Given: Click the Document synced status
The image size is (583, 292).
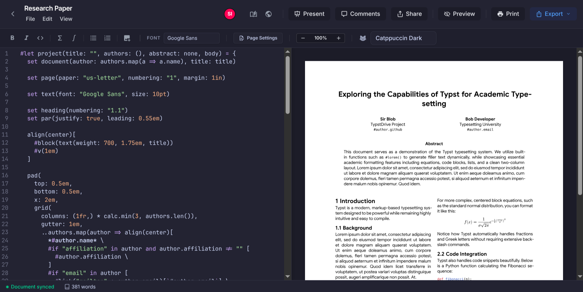Looking at the screenshot, I should tap(30, 287).
